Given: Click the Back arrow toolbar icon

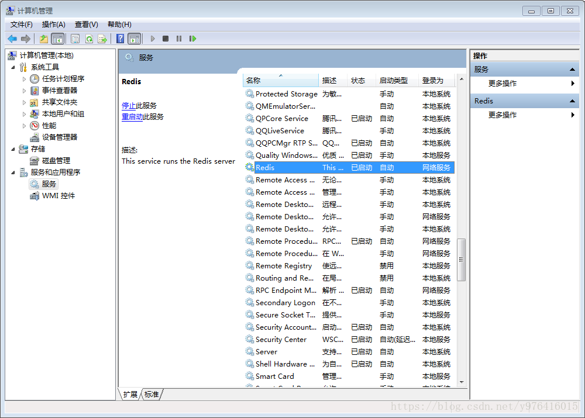Looking at the screenshot, I should (12, 39).
